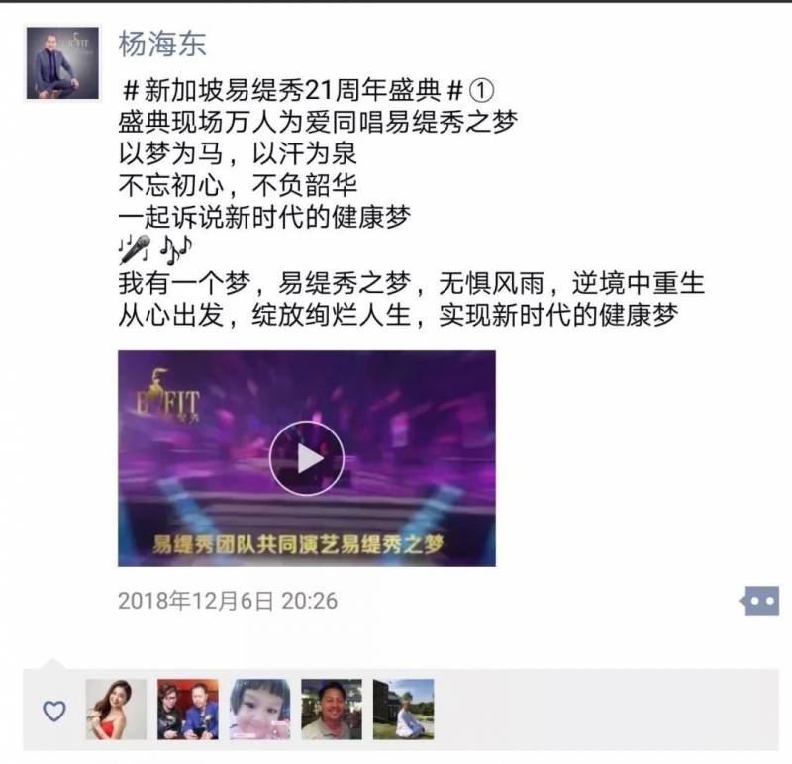Open the two-dot comment and like menu
The width and height of the screenshot is (792, 764).
759,601
